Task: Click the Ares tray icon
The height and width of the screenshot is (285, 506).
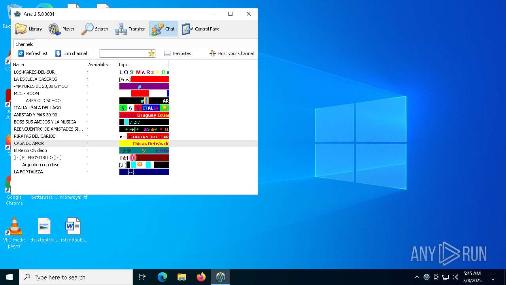Action: pos(427,277)
